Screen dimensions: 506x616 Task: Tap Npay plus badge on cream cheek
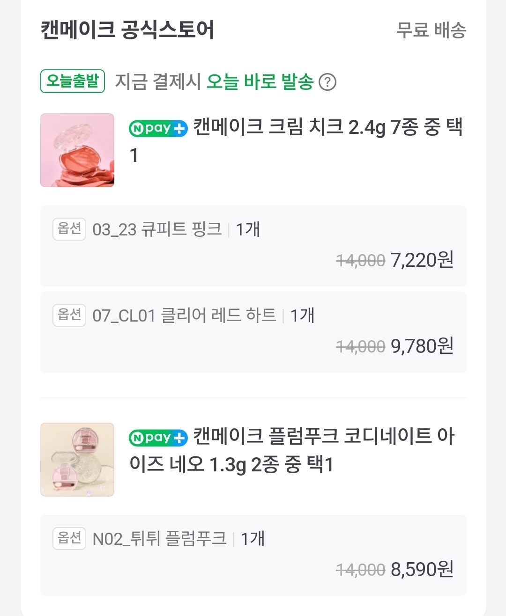[x=158, y=128]
